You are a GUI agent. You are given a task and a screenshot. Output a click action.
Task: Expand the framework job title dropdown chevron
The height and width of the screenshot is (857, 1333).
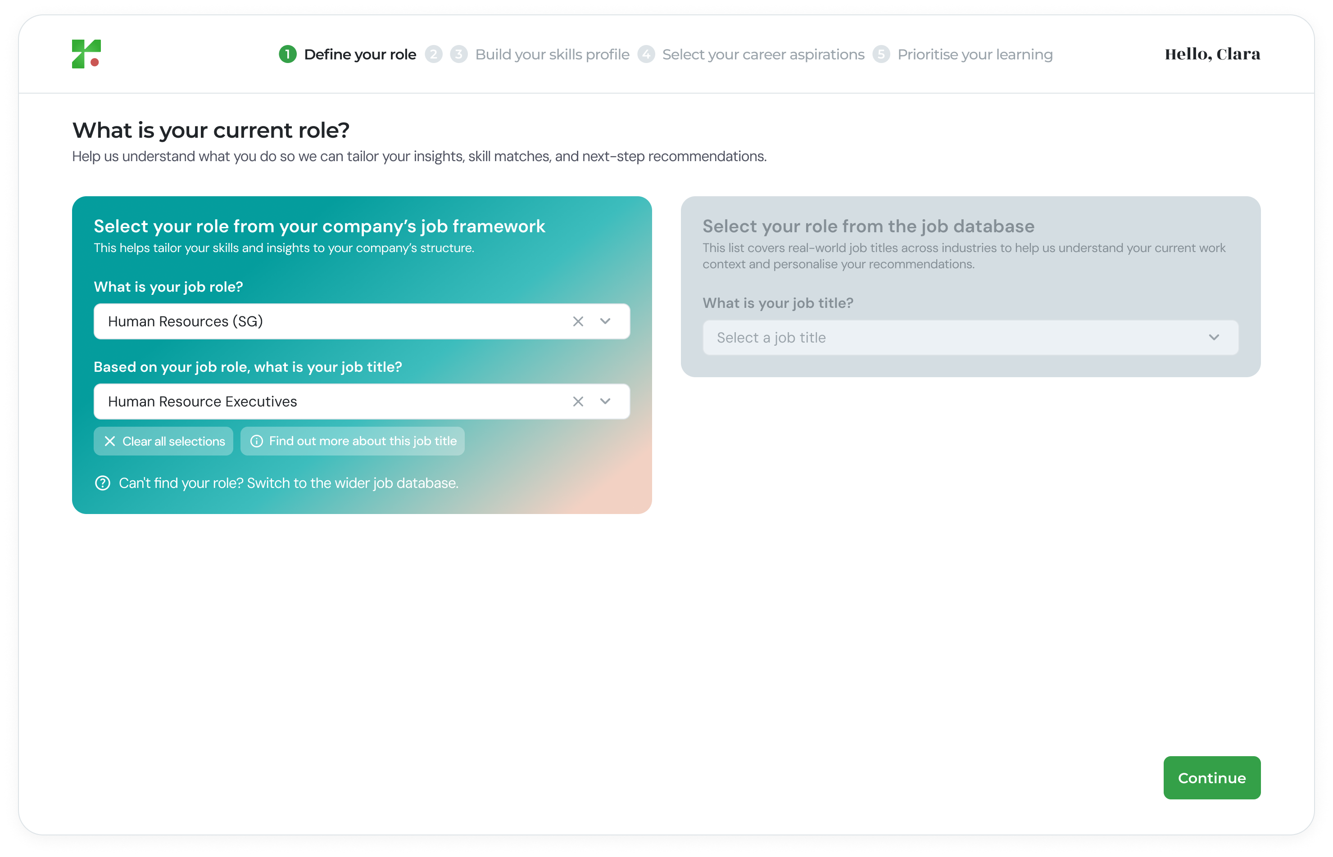605,401
